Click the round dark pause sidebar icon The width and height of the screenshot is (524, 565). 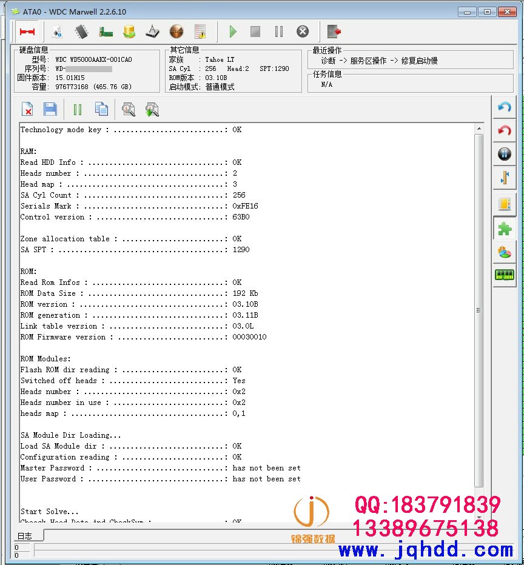504,154
